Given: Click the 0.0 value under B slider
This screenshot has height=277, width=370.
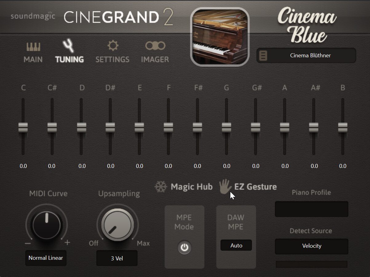Looking at the screenshot, I should click(x=343, y=166).
